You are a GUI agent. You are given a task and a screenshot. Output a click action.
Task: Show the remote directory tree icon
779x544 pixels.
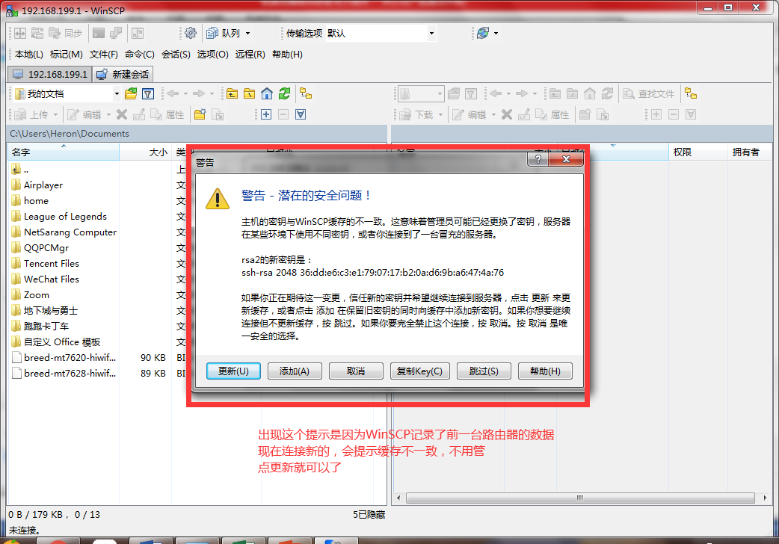(x=691, y=93)
